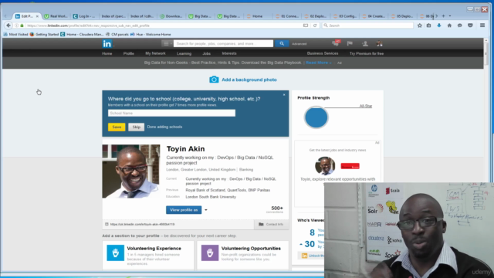Open the Firefox downloads arrow icon

pos(439,25)
